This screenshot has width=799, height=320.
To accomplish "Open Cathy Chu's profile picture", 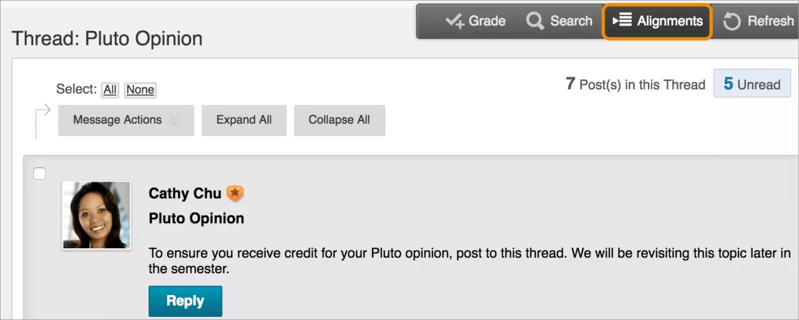I will (97, 216).
